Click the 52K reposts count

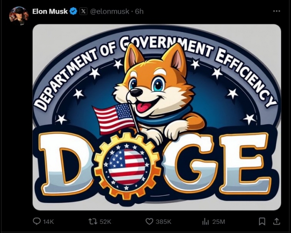tap(105, 222)
